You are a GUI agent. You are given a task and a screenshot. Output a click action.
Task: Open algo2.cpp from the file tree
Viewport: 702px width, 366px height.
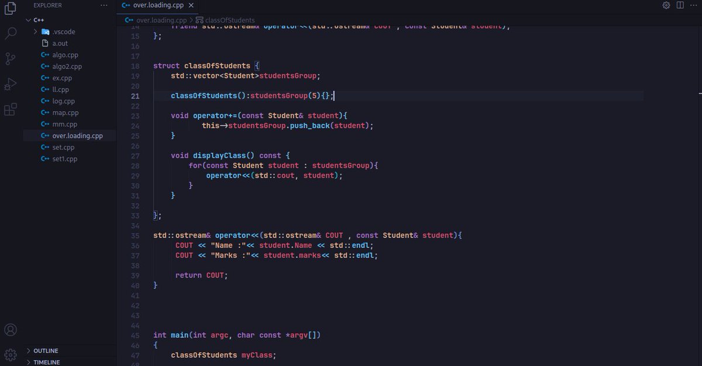[x=67, y=67]
